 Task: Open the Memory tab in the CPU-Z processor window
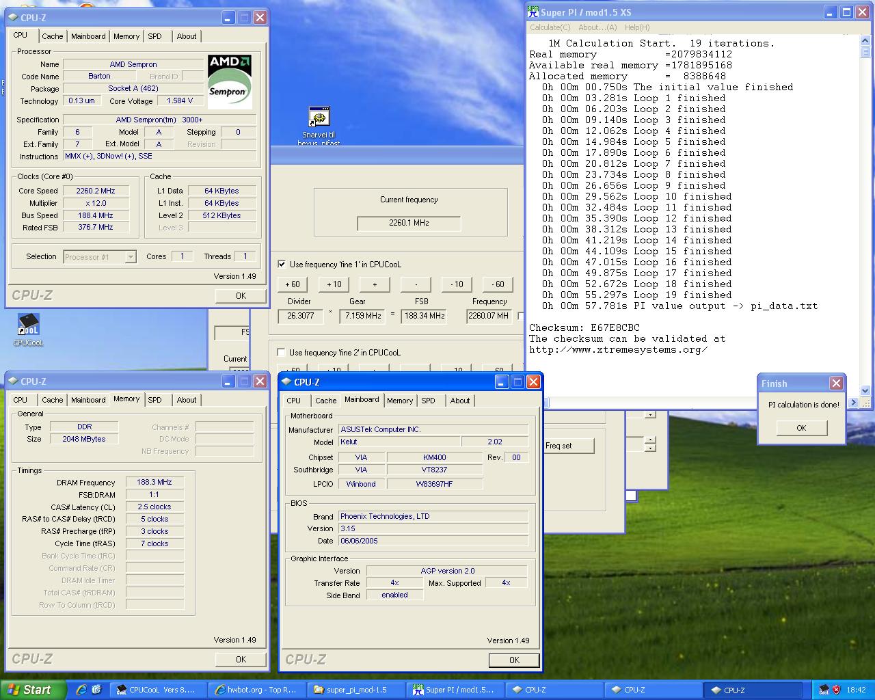tap(126, 36)
